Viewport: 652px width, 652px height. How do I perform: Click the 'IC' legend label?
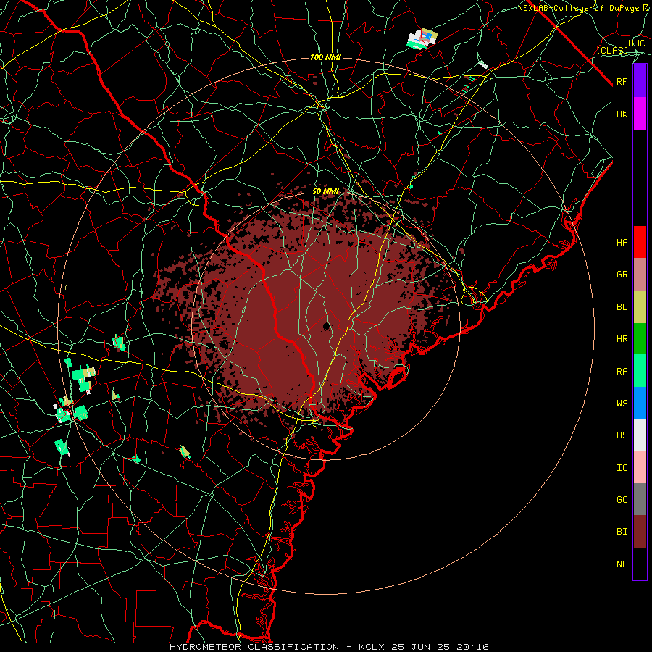pyautogui.click(x=622, y=468)
